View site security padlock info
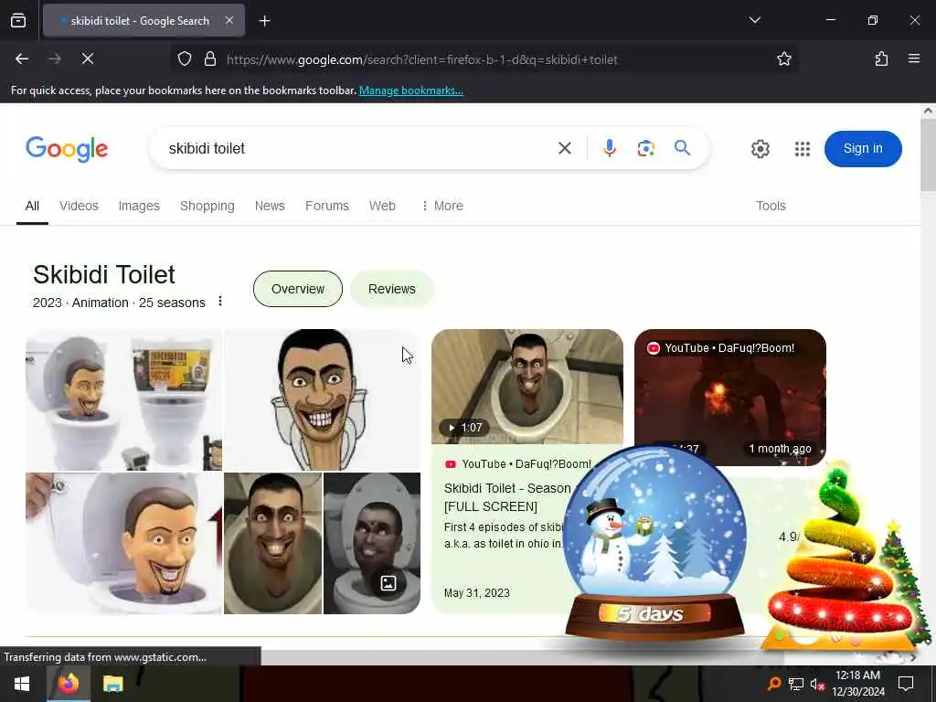936x702 pixels. pyautogui.click(x=209, y=58)
